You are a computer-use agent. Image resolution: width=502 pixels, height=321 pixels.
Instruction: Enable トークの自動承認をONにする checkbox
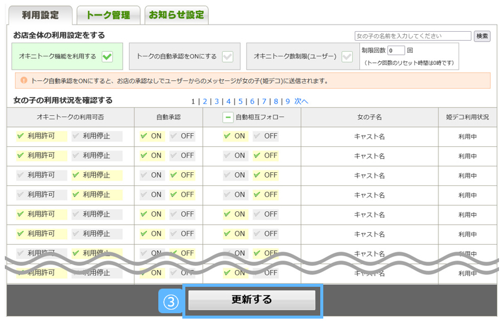(227, 56)
